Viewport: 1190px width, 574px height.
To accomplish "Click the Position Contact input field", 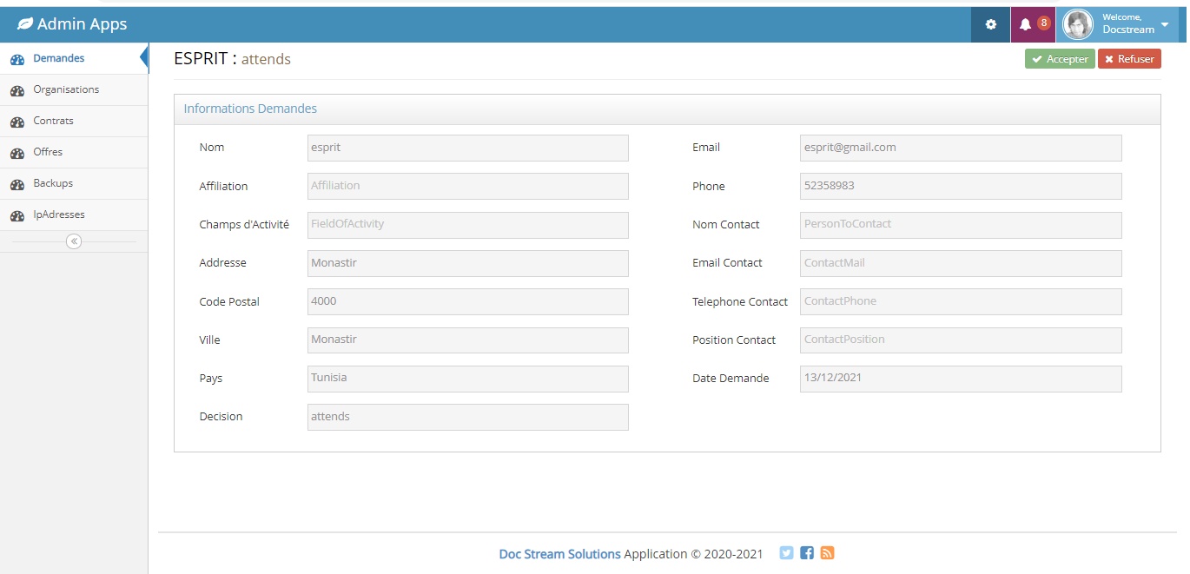I will (x=961, y=340).
